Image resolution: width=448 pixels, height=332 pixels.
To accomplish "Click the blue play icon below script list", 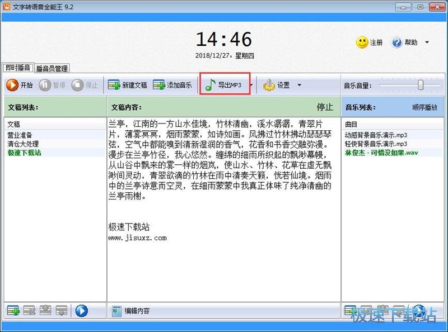I will 81,311.
